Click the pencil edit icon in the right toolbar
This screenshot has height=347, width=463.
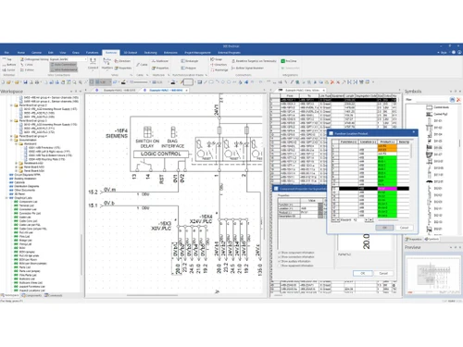[292, 82]
